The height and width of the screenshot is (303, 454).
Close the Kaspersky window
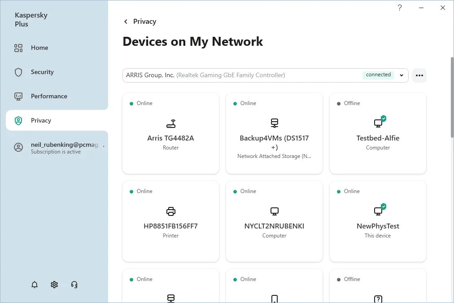pos(443,8)
